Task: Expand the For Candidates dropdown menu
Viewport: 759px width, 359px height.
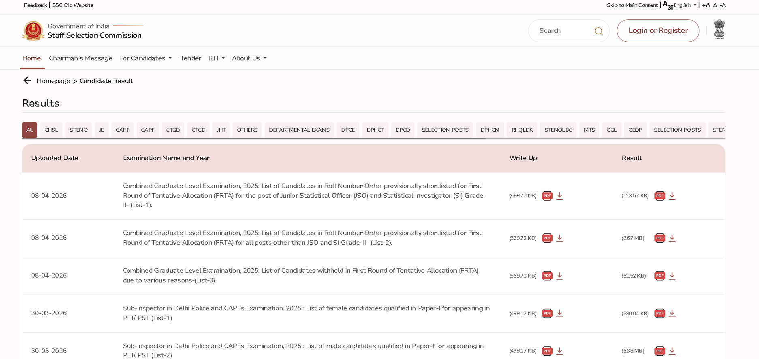Action: [145, 58]
